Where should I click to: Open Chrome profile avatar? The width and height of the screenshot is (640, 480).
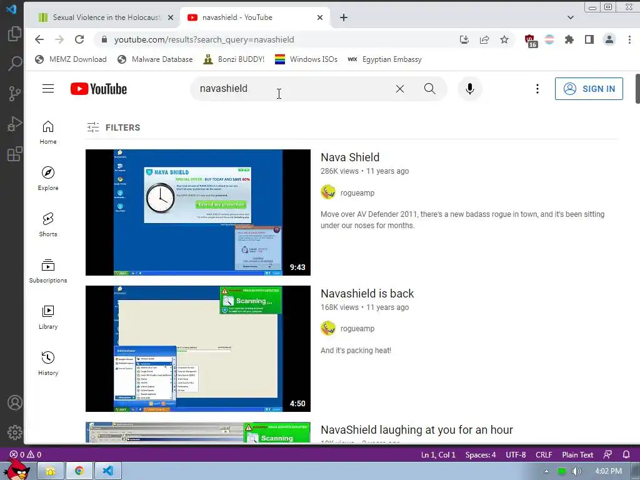609,39
